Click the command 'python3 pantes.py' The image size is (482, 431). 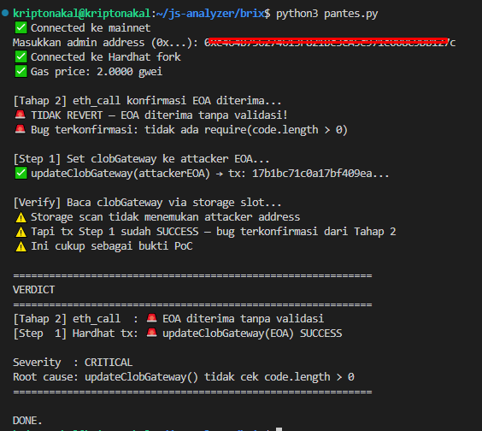tap(327, 13)
